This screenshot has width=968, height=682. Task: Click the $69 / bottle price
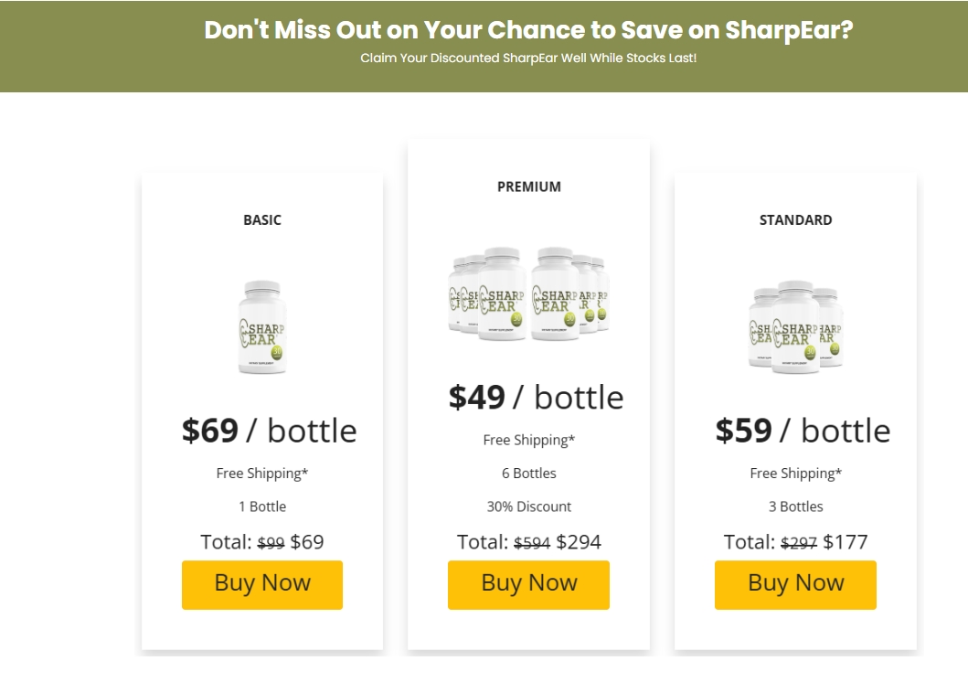[x=269, y=431]
